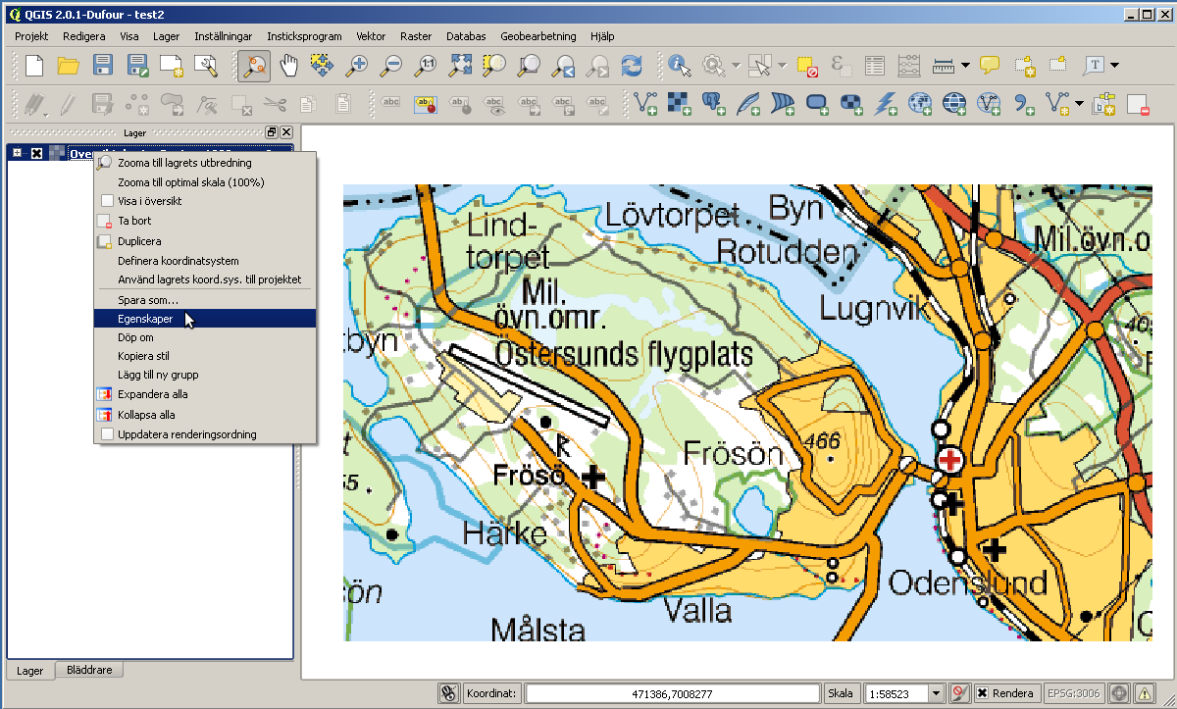1177x709 pixels.
Task: Open the select features dropdown arrow
Action: coord(782,66)
